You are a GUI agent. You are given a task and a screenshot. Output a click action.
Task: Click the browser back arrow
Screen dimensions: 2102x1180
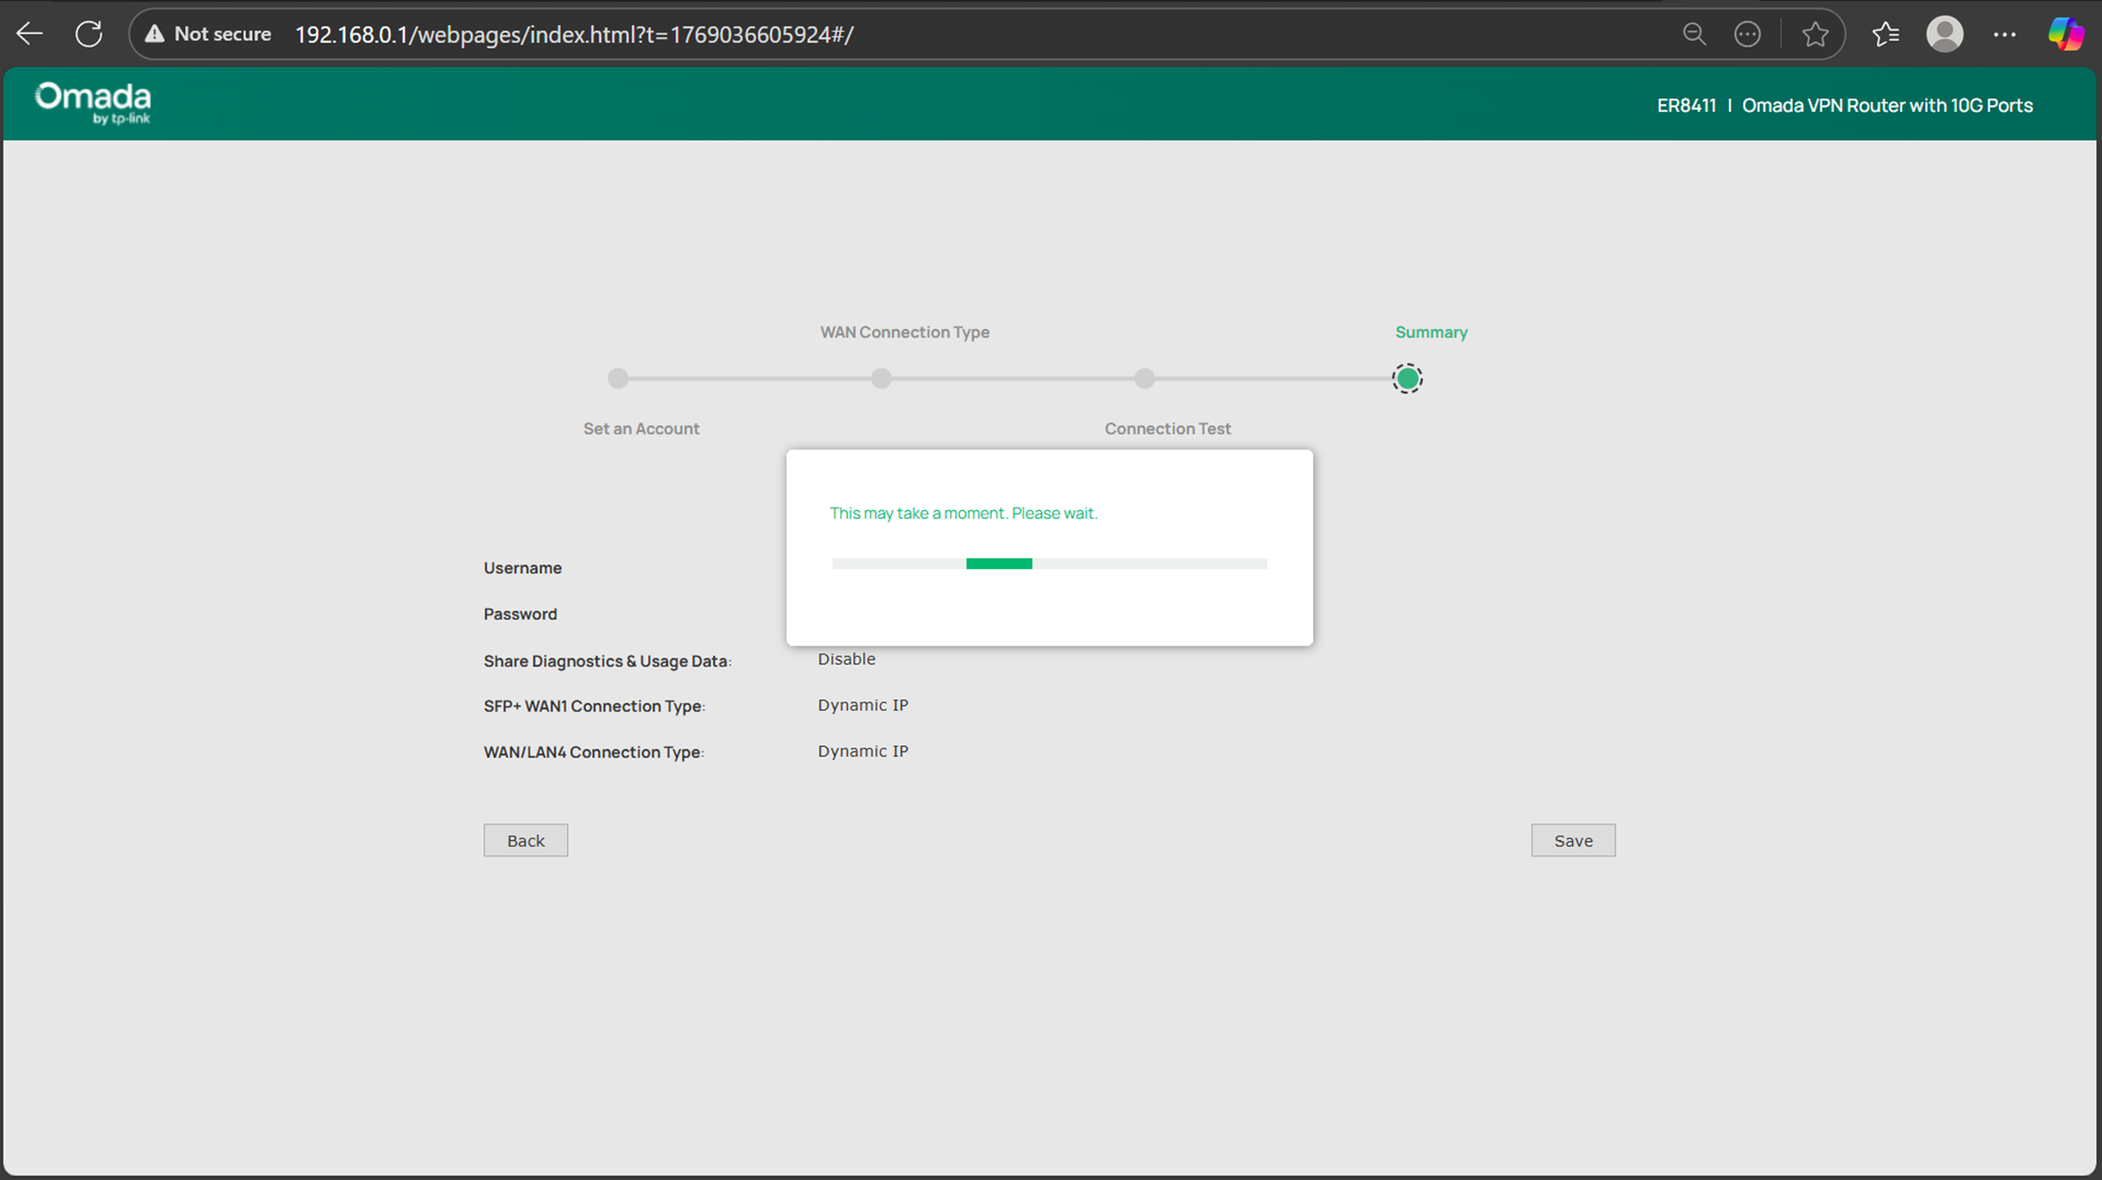click(29, 34)
